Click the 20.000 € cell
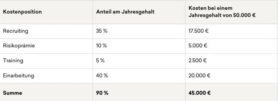This screenshot has width=278, height=101. pyautogui.click(x=199, y=75)
